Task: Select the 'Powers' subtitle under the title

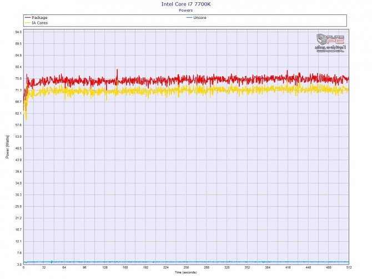Action: (186, 10)
